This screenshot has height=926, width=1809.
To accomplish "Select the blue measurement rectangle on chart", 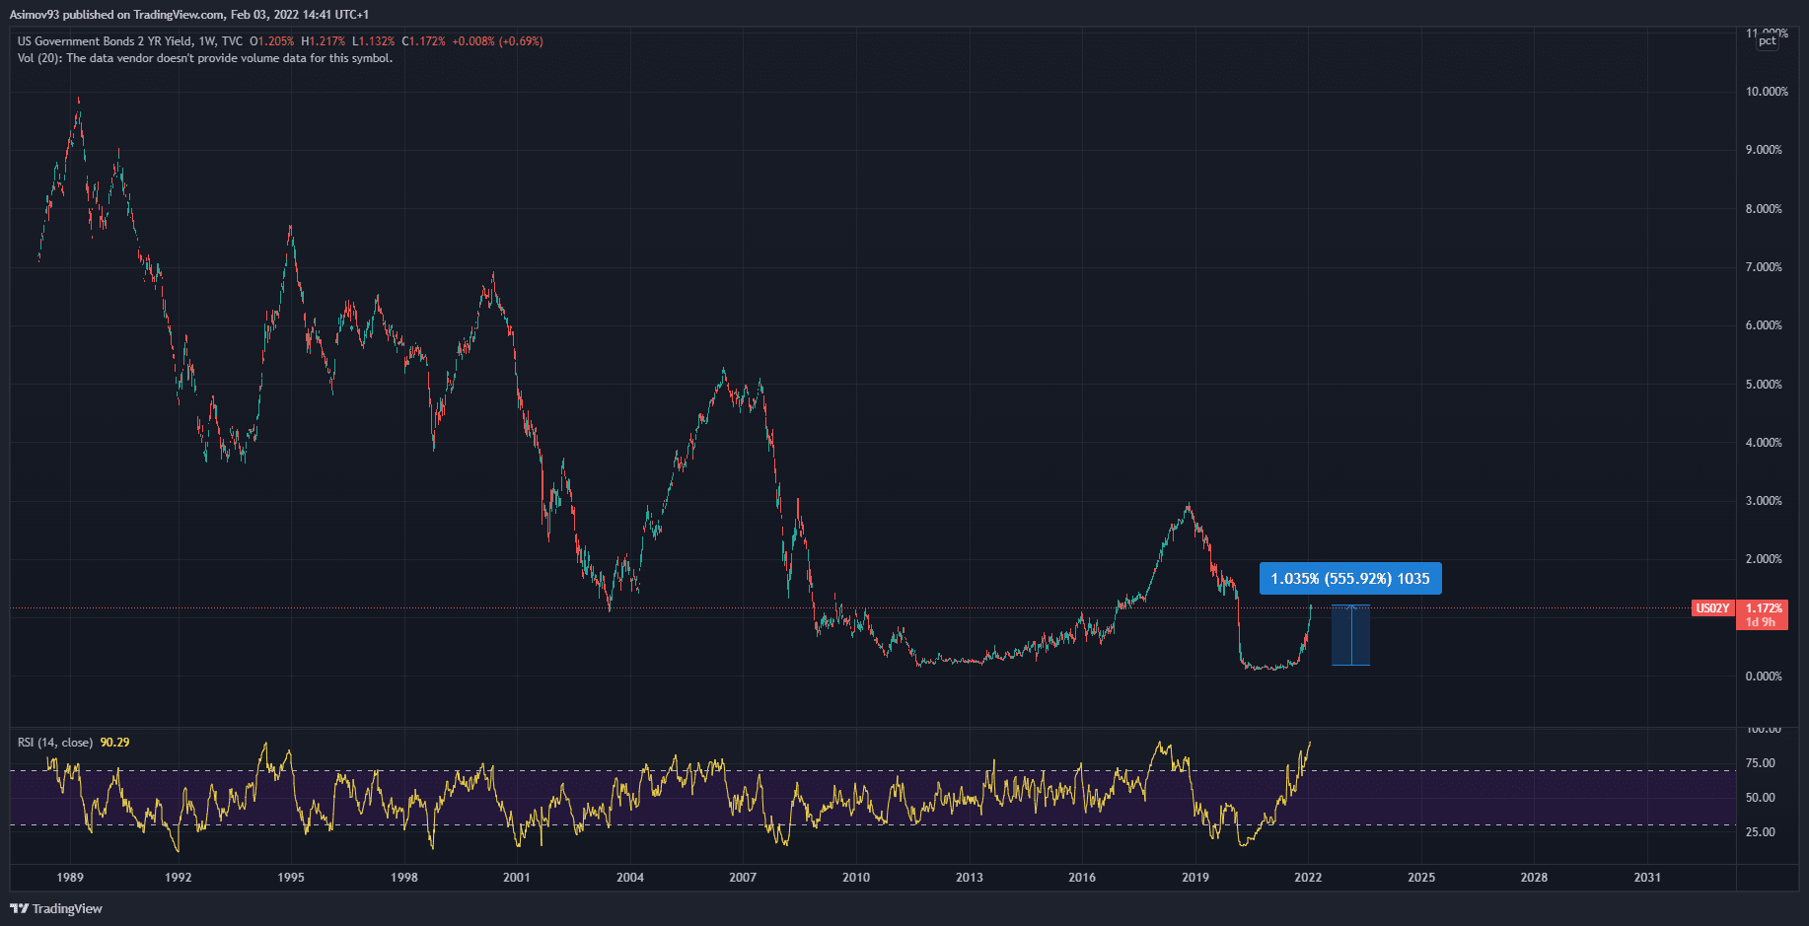I will (1350, 635).
